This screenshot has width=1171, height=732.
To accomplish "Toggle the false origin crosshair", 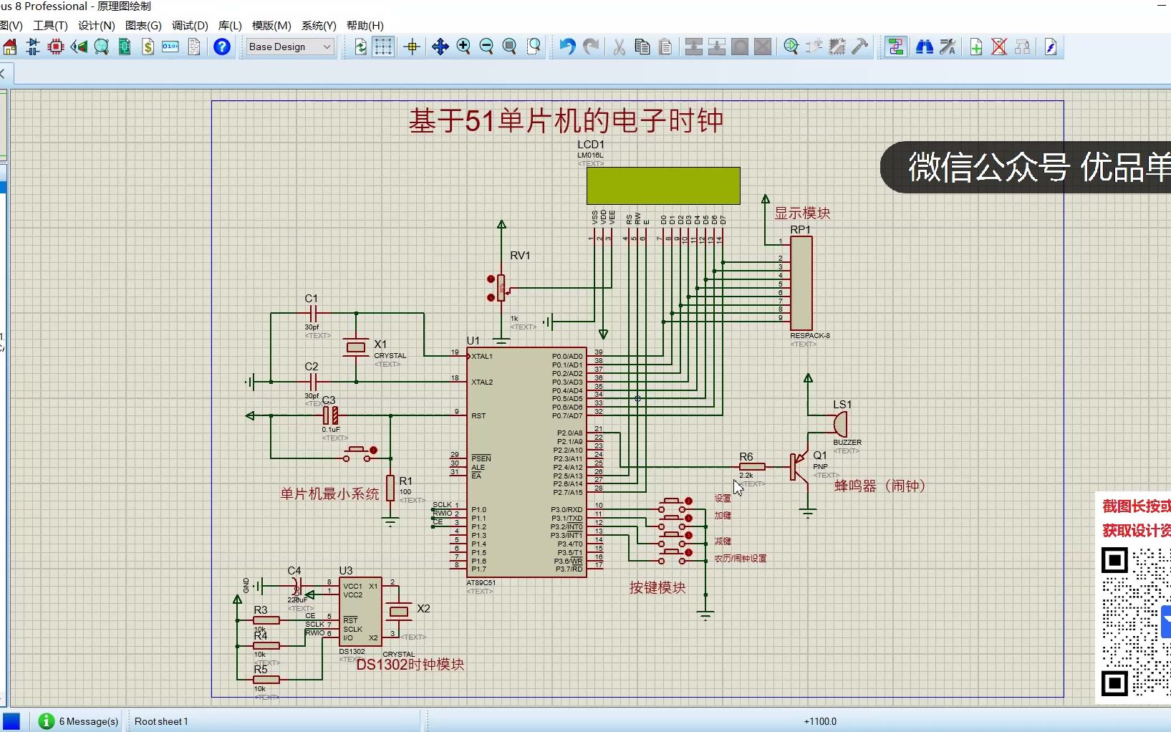I will pos(412,47).
